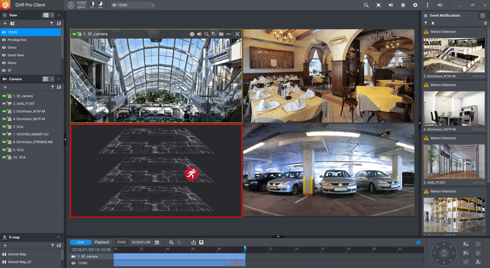Toggle Live mode on
490x268 pixels.
(x=81, y=242)
